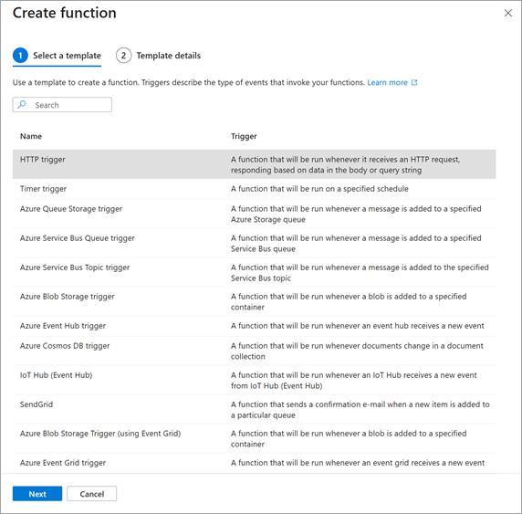Select the HTTP trigger template
Screen dimensions: 522x514
pos(254,164)
